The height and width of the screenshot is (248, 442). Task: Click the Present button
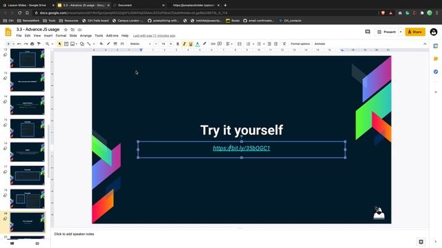coord(387,32)
